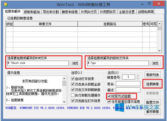Click the 本页有四部分功能 text line
Screen dimensions: 167x121
[35, 81]
